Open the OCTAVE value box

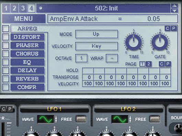click(x=81, y=58)
